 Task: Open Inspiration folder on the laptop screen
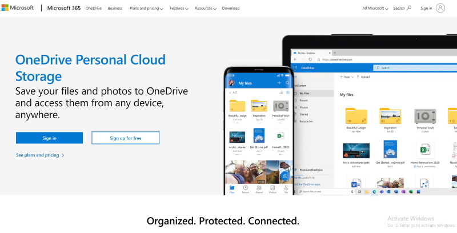(x=390, y=116)
